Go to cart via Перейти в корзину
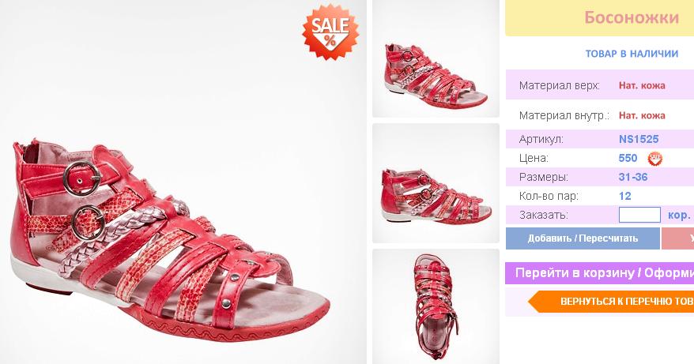The image size is (694, 364). point(600,273)
